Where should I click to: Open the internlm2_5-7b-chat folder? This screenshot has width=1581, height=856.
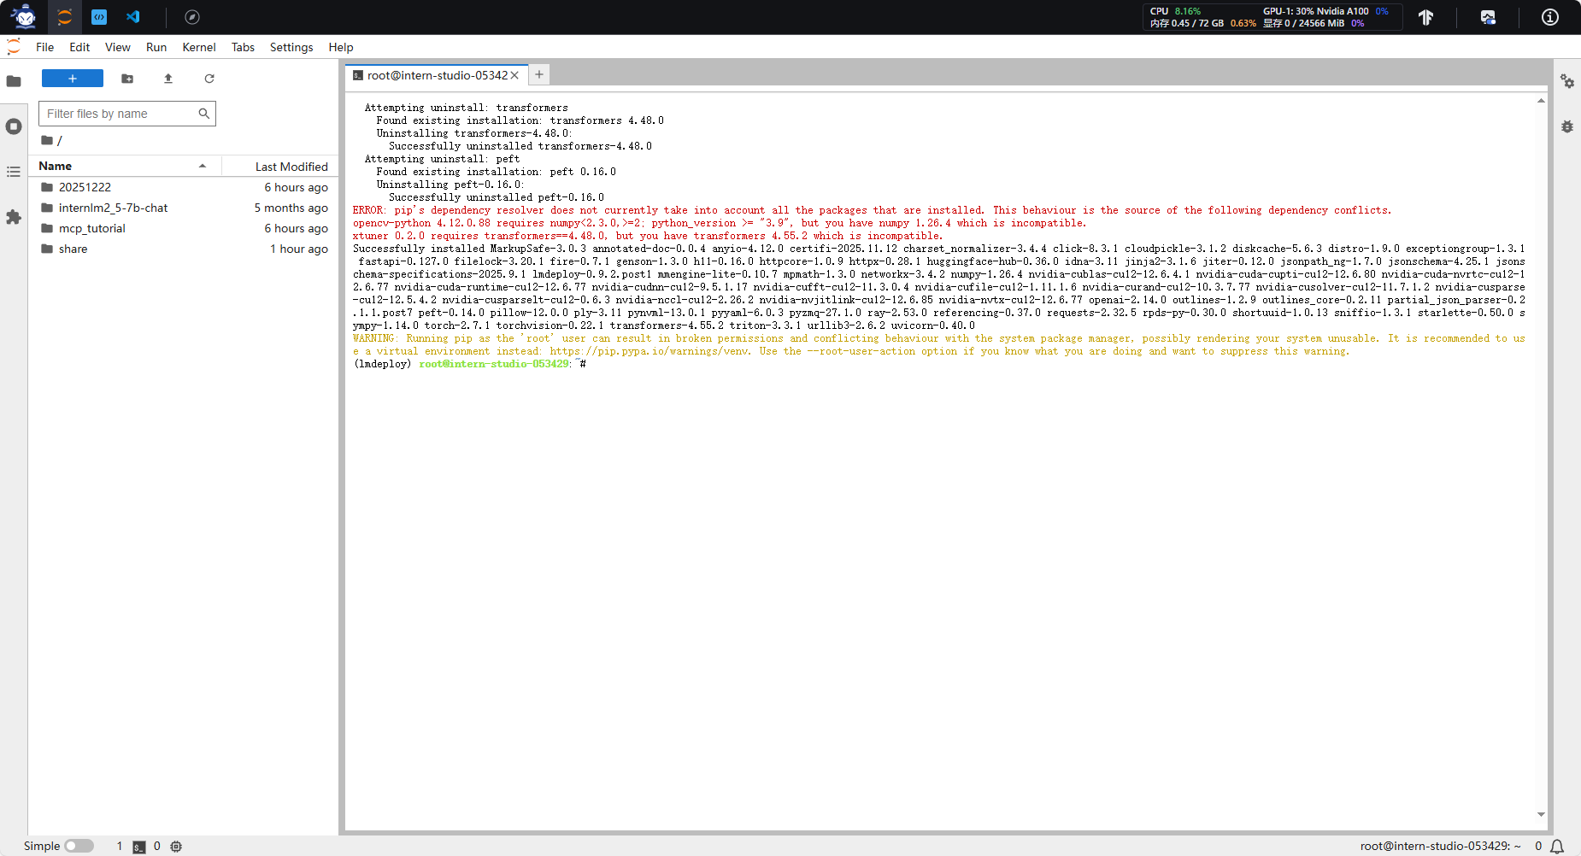(x=113, y=208)
